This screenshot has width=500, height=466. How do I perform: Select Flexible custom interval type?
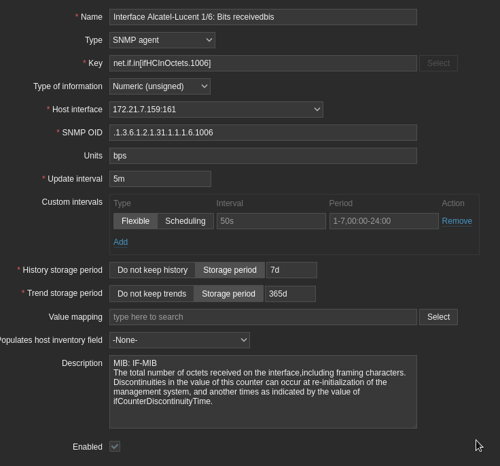[x=135, y=221]
